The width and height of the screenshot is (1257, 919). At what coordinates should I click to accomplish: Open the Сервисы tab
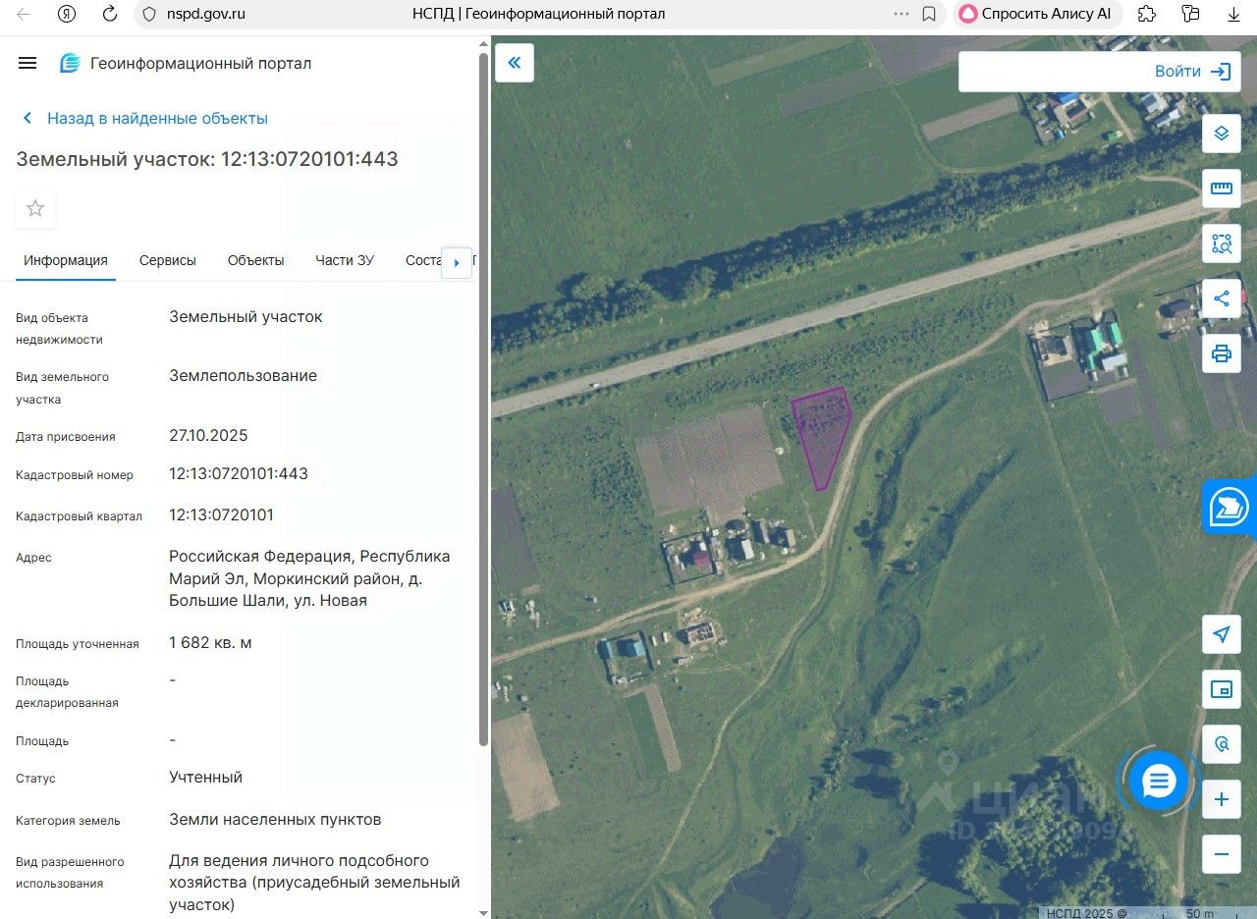168,260
